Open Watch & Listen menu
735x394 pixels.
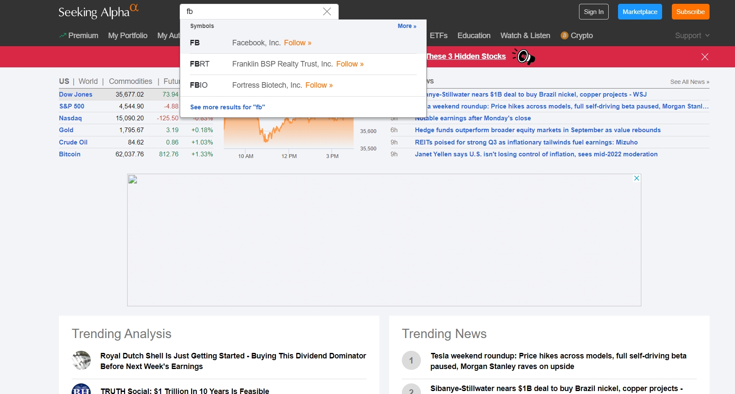click(525, 36)
